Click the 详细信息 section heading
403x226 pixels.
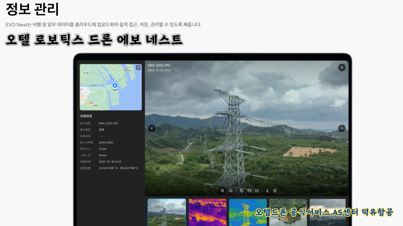pos(86,116)
